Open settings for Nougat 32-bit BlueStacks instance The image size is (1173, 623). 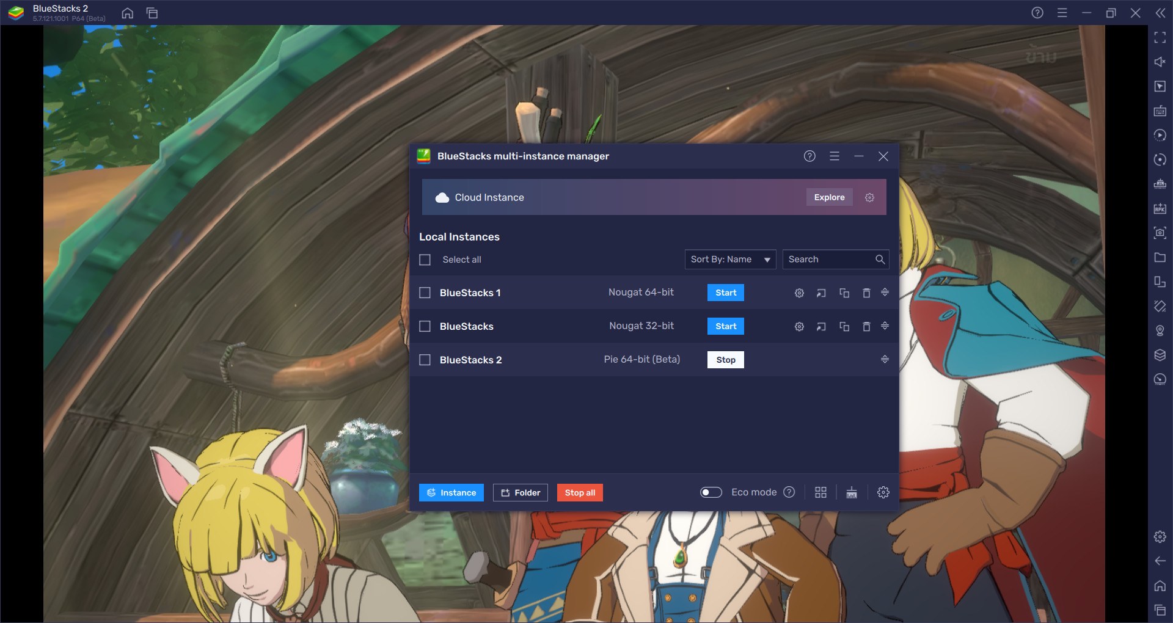(799, 327)
